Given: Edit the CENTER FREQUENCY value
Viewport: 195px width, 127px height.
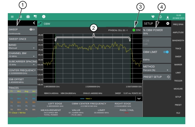Looking at the screenshot, I should 22,72.
